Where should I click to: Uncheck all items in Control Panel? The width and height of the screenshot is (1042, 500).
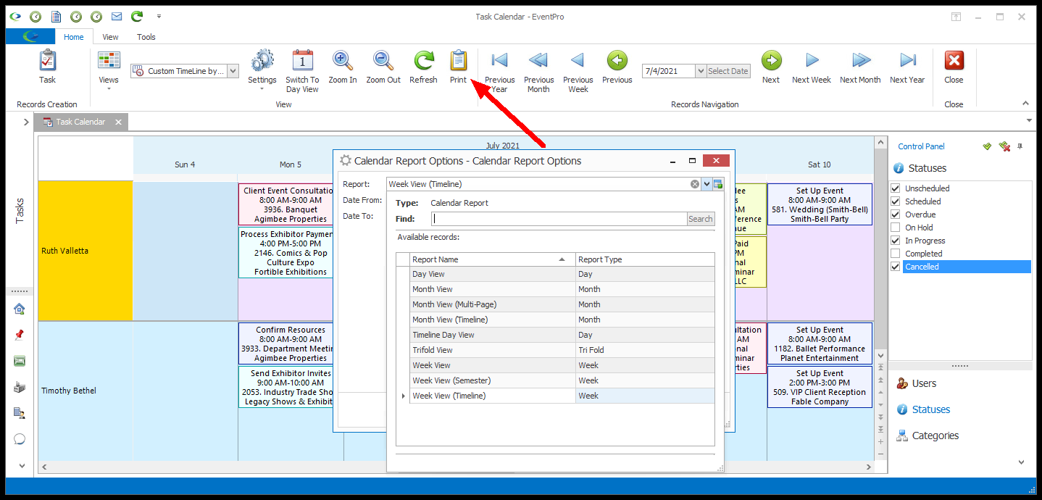[x=1004, y=146]
